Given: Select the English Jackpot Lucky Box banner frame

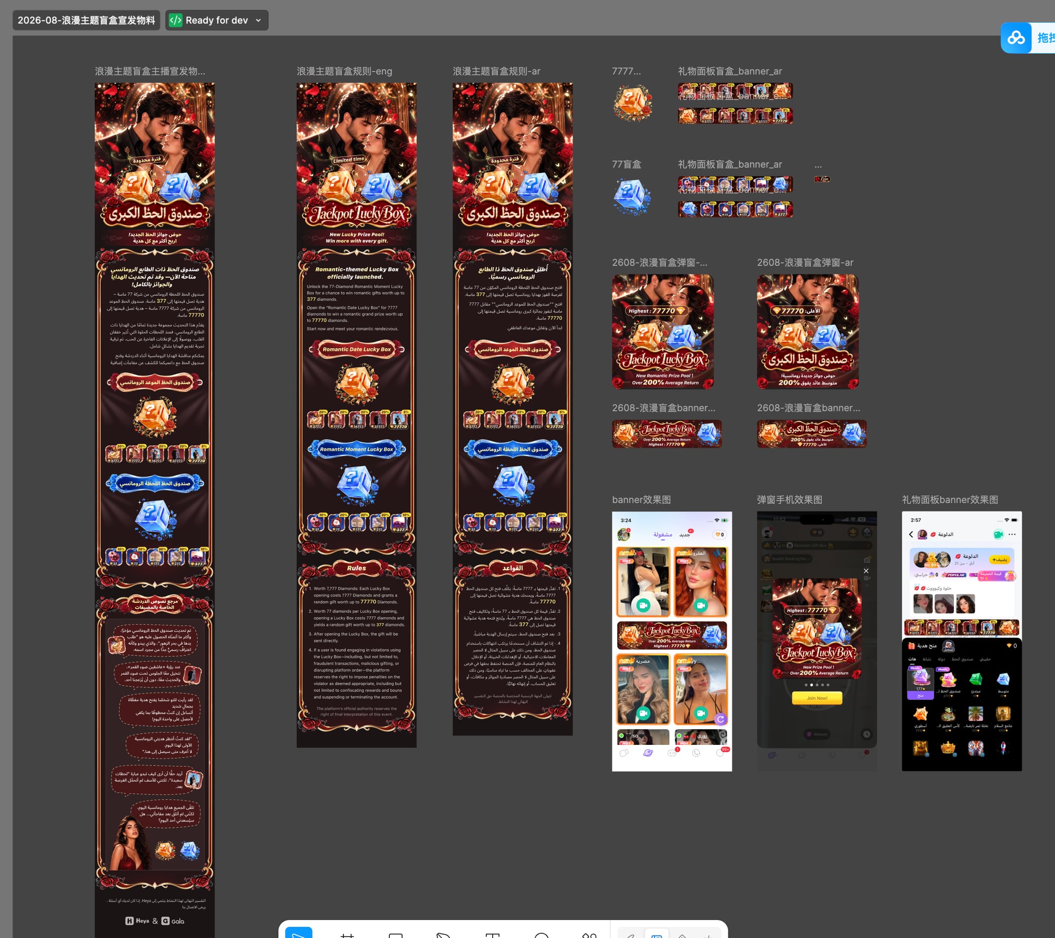Looking at the screenshot, I should point(667,434).
